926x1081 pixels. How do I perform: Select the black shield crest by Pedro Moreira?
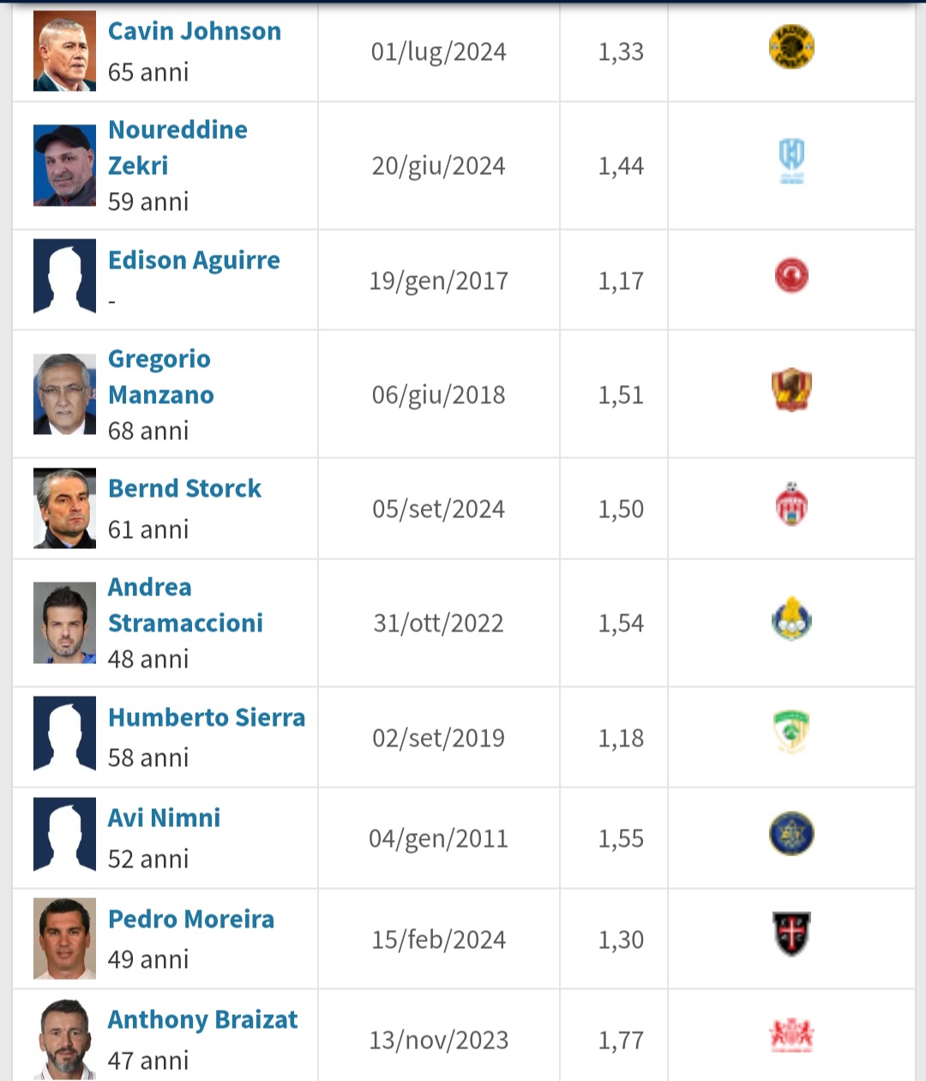pos(791,934)
